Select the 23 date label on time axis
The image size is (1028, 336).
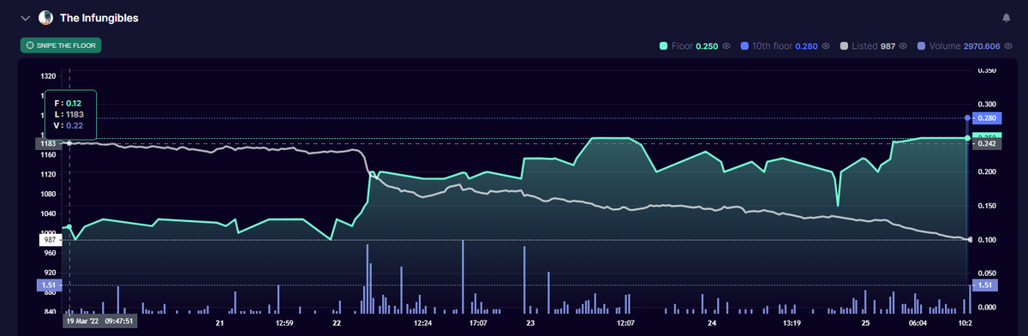tap(530, 324)
